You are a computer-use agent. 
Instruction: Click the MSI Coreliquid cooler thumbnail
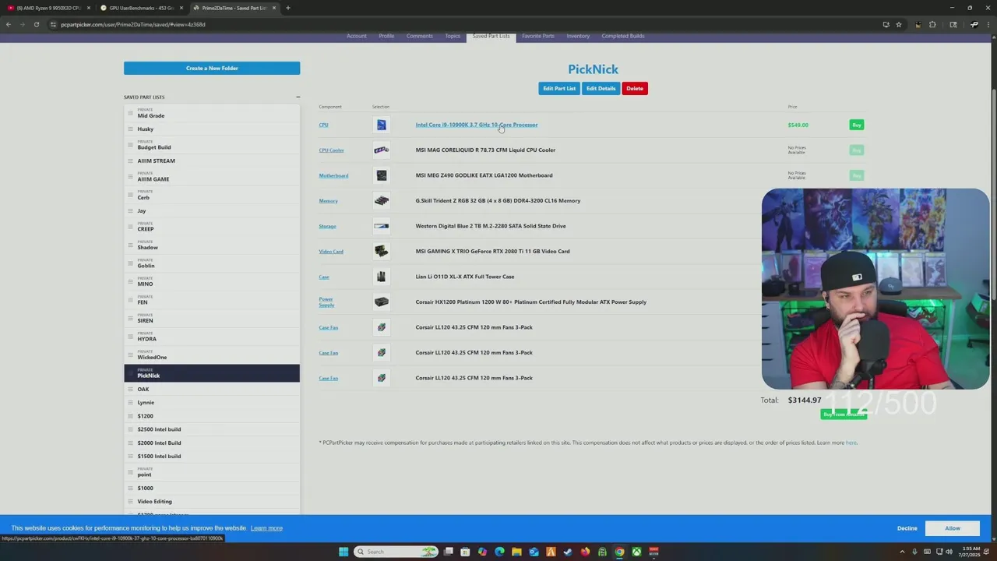coord(381,150)
